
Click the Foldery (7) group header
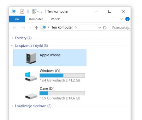tap(23, 38)
